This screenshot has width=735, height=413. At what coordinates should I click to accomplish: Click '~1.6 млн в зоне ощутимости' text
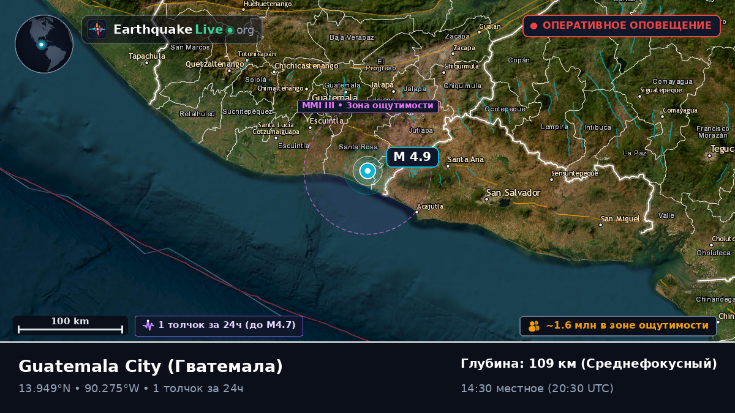627,326
